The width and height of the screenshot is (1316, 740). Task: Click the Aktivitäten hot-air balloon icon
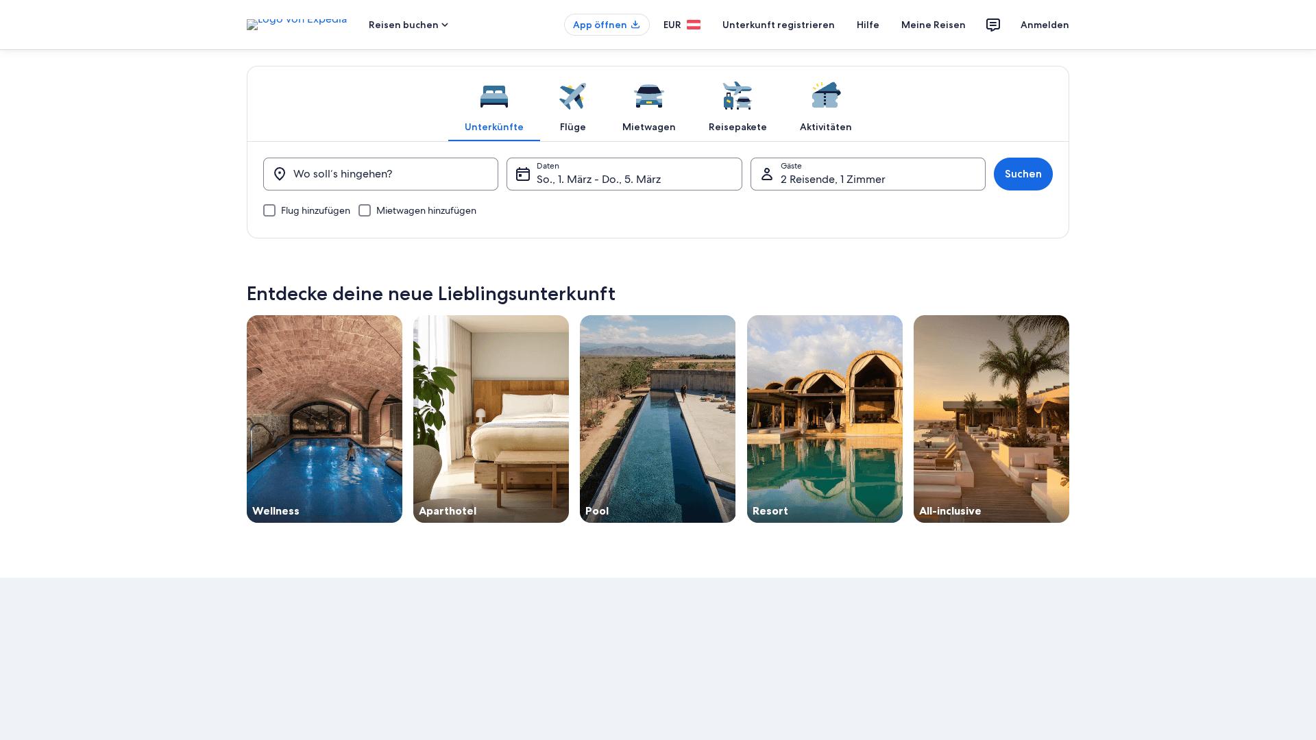825,95
